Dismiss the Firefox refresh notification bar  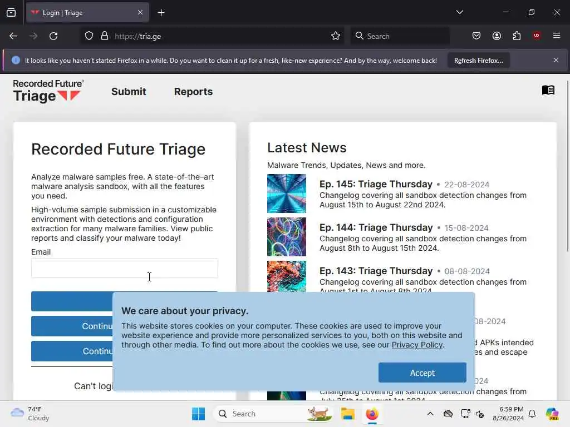pos(556,60)
